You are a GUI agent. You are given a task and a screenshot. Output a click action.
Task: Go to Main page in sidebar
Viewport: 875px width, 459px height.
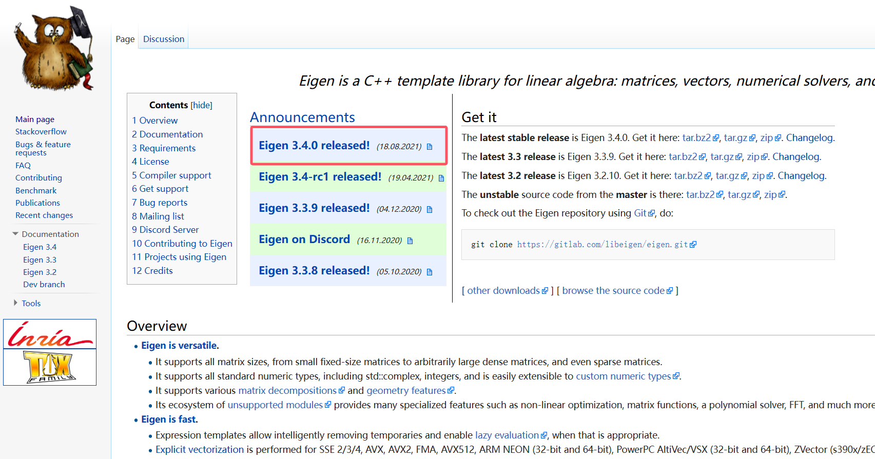tap(35, 119)
